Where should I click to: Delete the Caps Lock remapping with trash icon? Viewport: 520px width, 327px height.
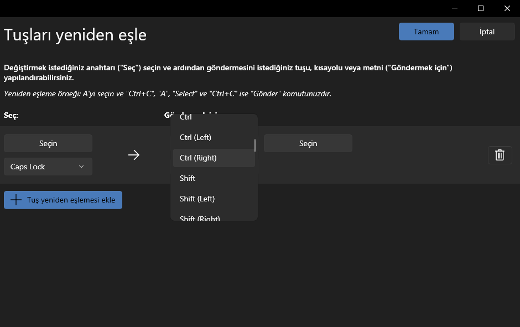(499, 155)
